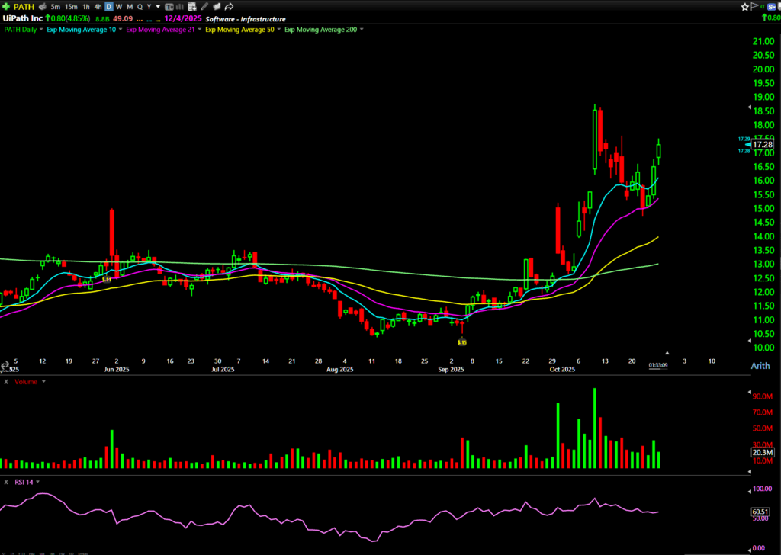The width and height of the screenshot is (781, 555).
Task: Close the Volume pane with its X
Action: [x=6, y=381]
